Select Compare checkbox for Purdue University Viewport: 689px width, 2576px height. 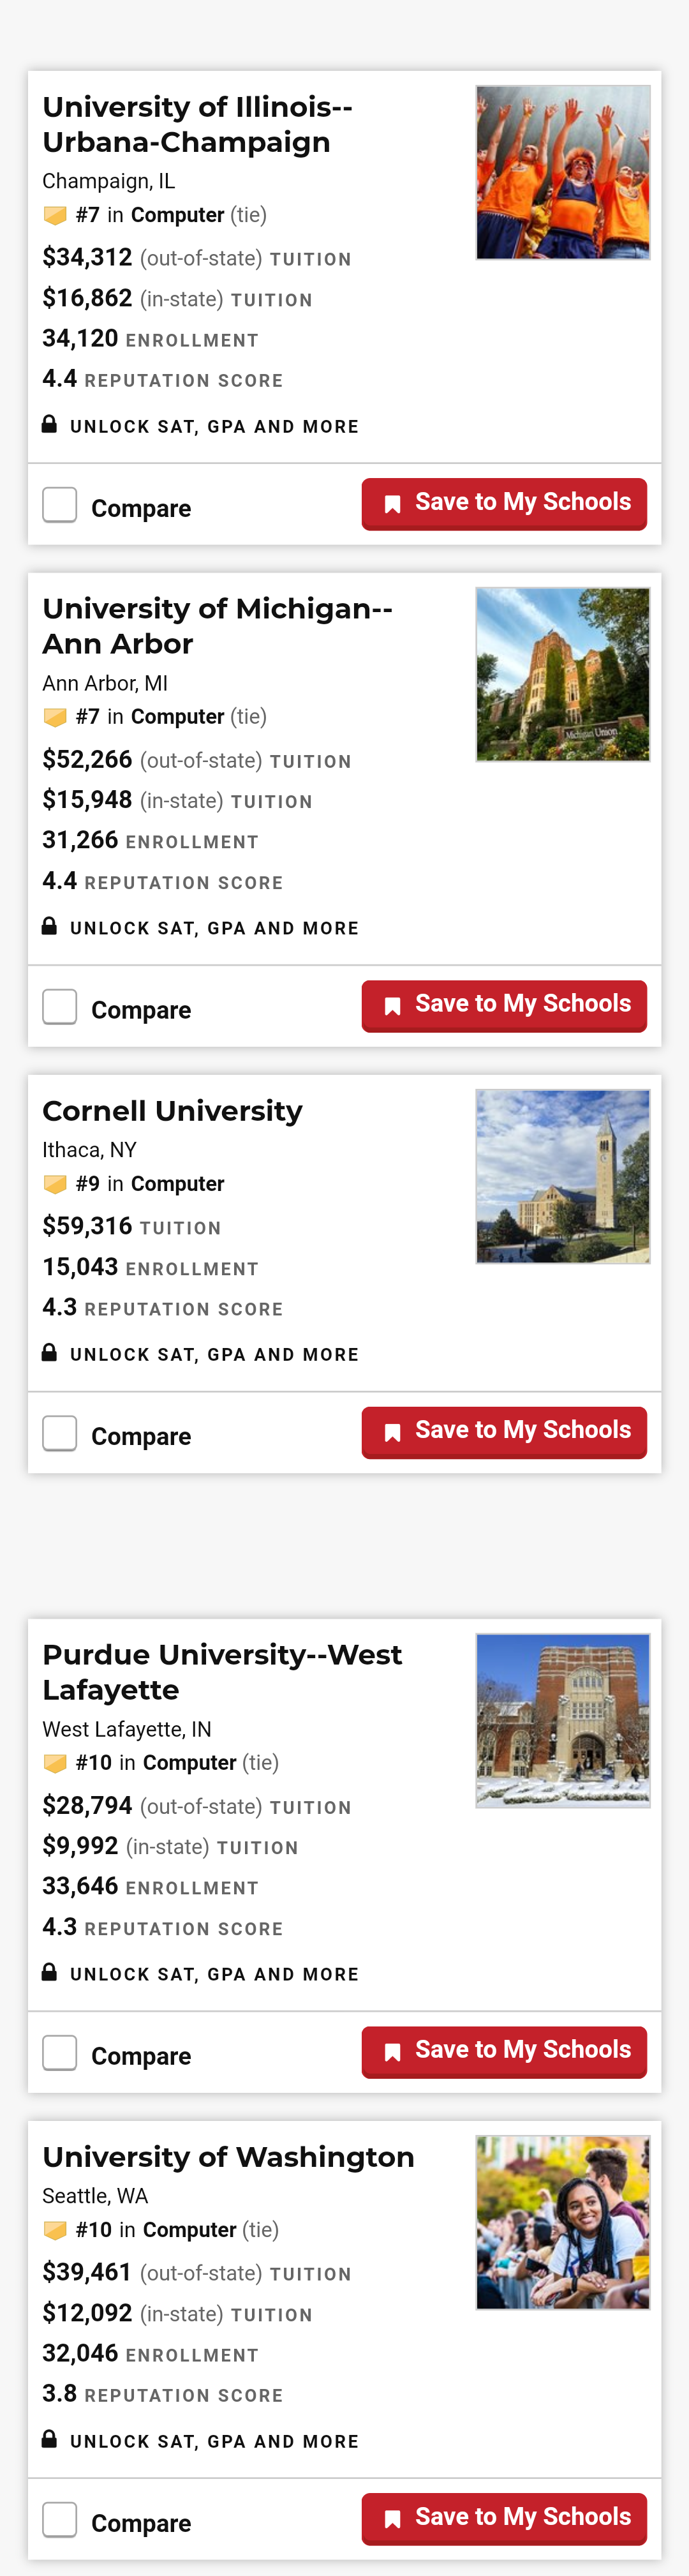(60, 2053)
